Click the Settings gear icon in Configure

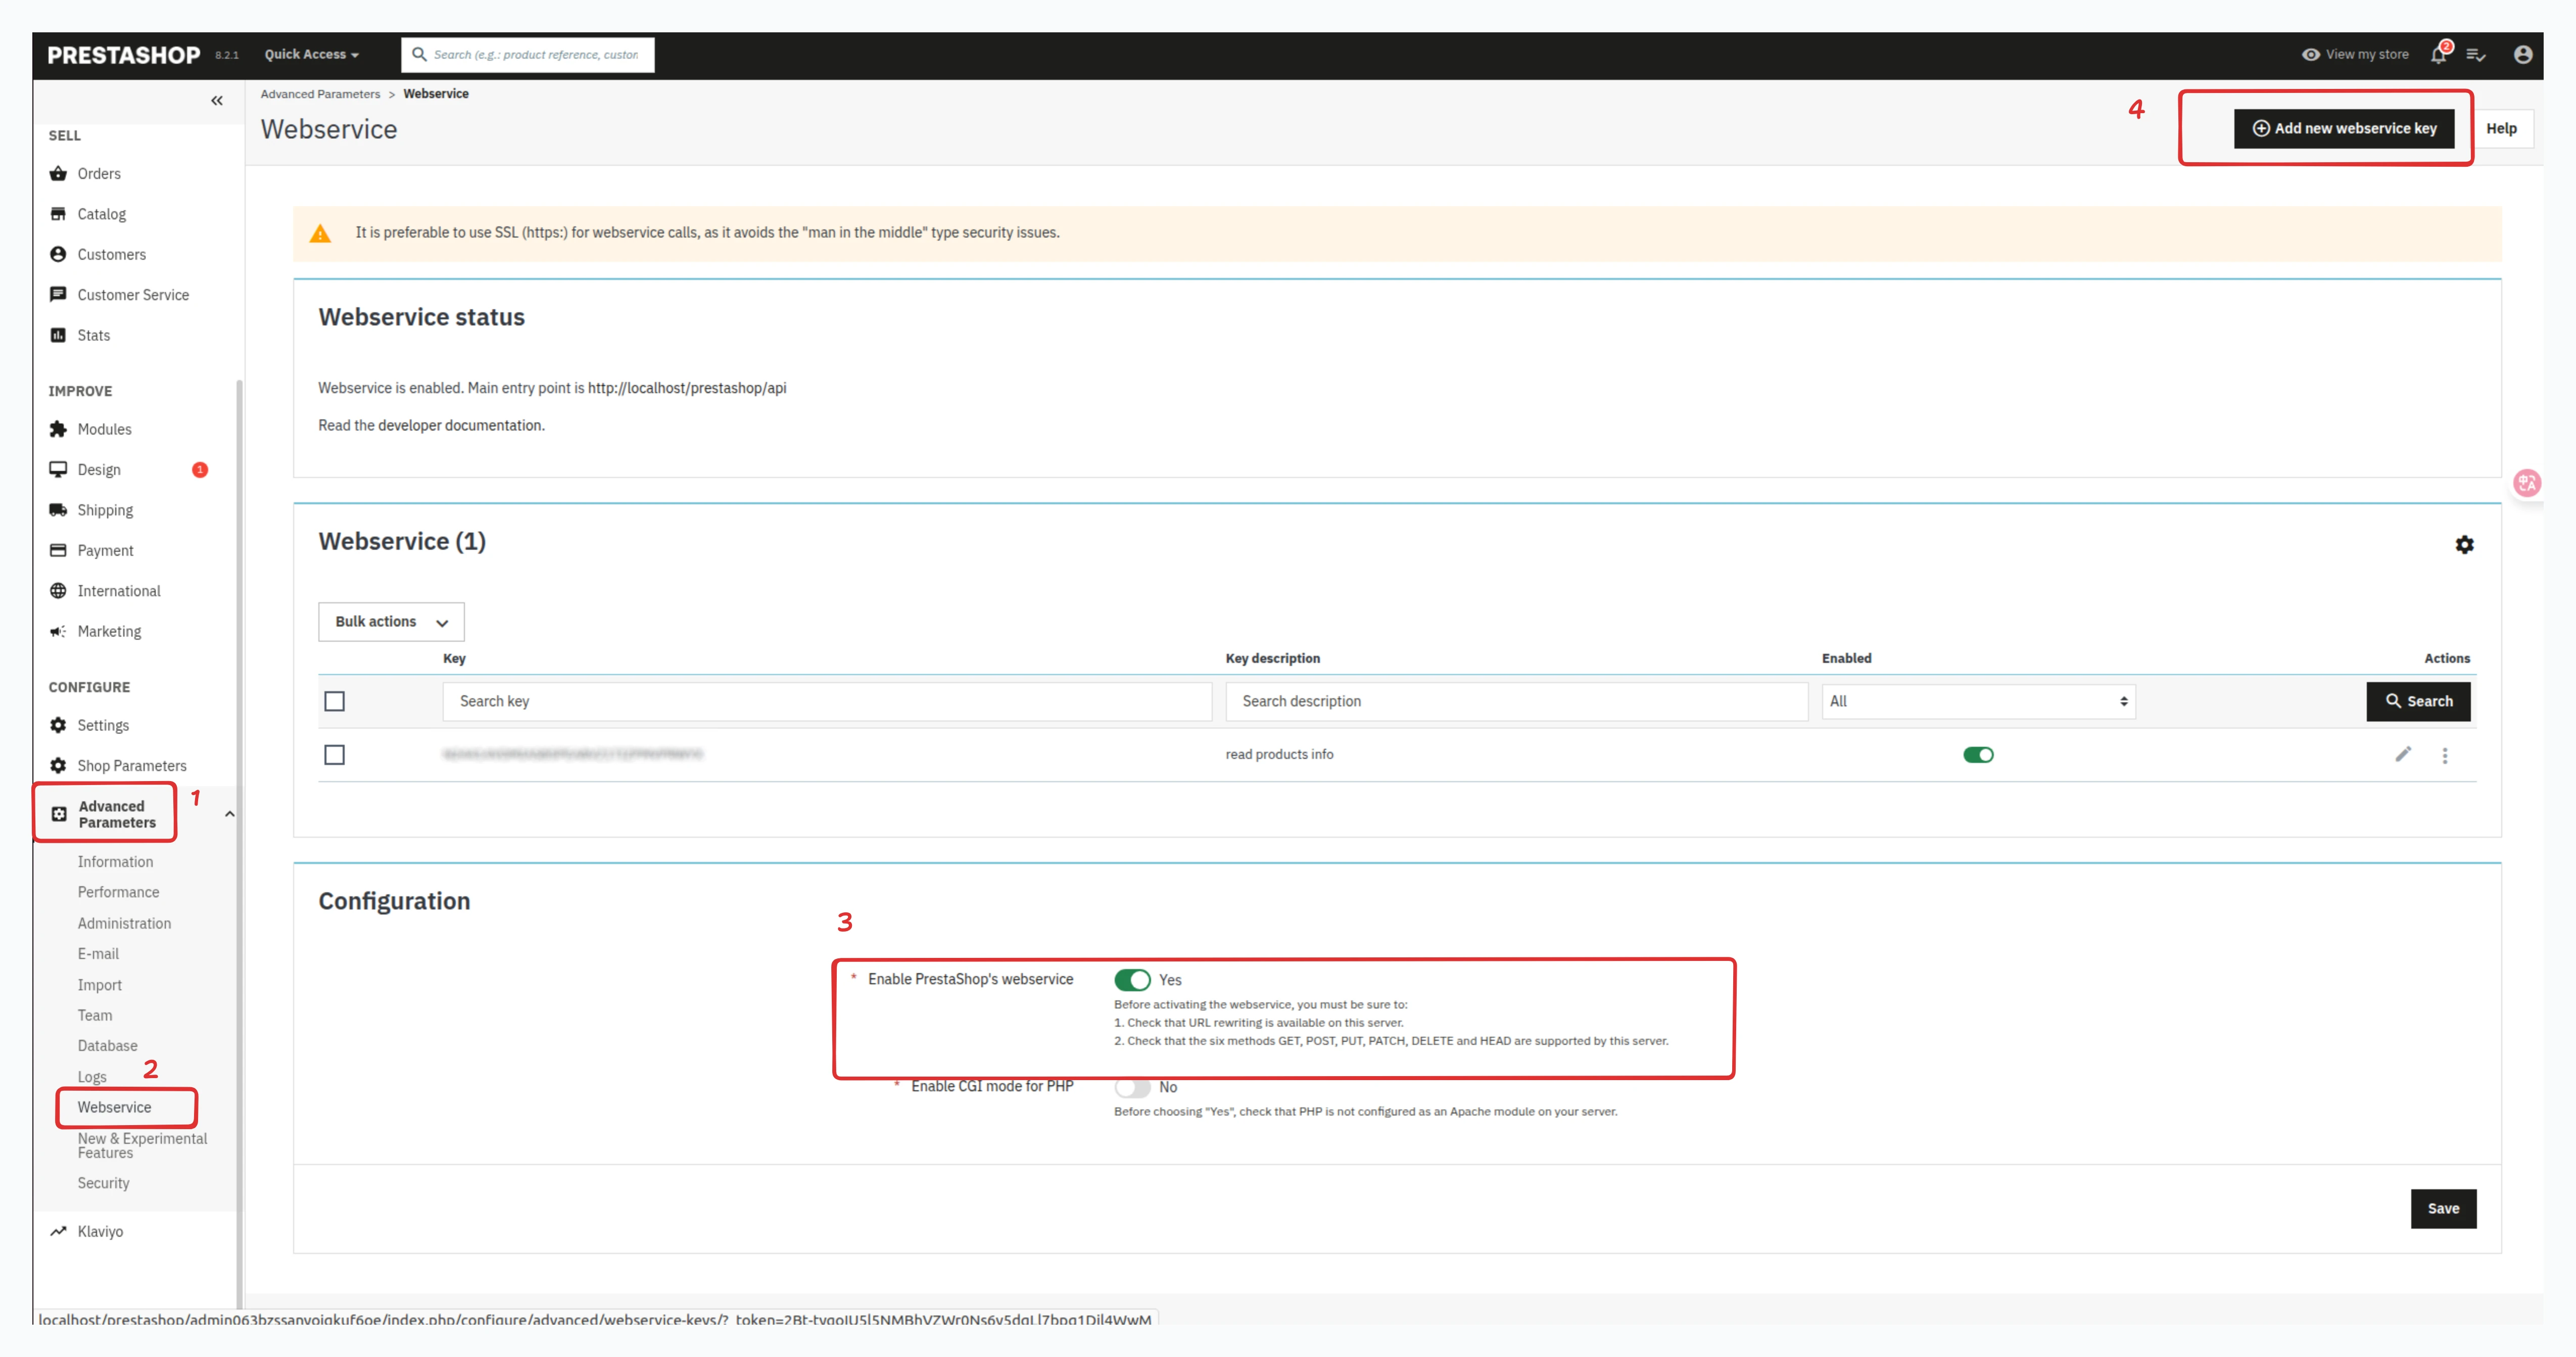(58, 725)
